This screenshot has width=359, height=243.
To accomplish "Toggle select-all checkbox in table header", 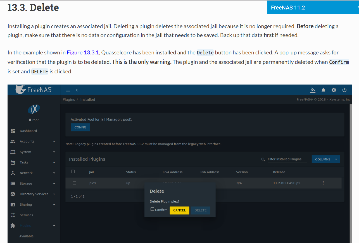I will tap(73, 172).
